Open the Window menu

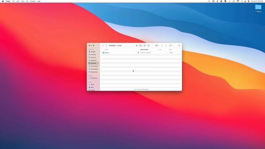pos(33,1)
